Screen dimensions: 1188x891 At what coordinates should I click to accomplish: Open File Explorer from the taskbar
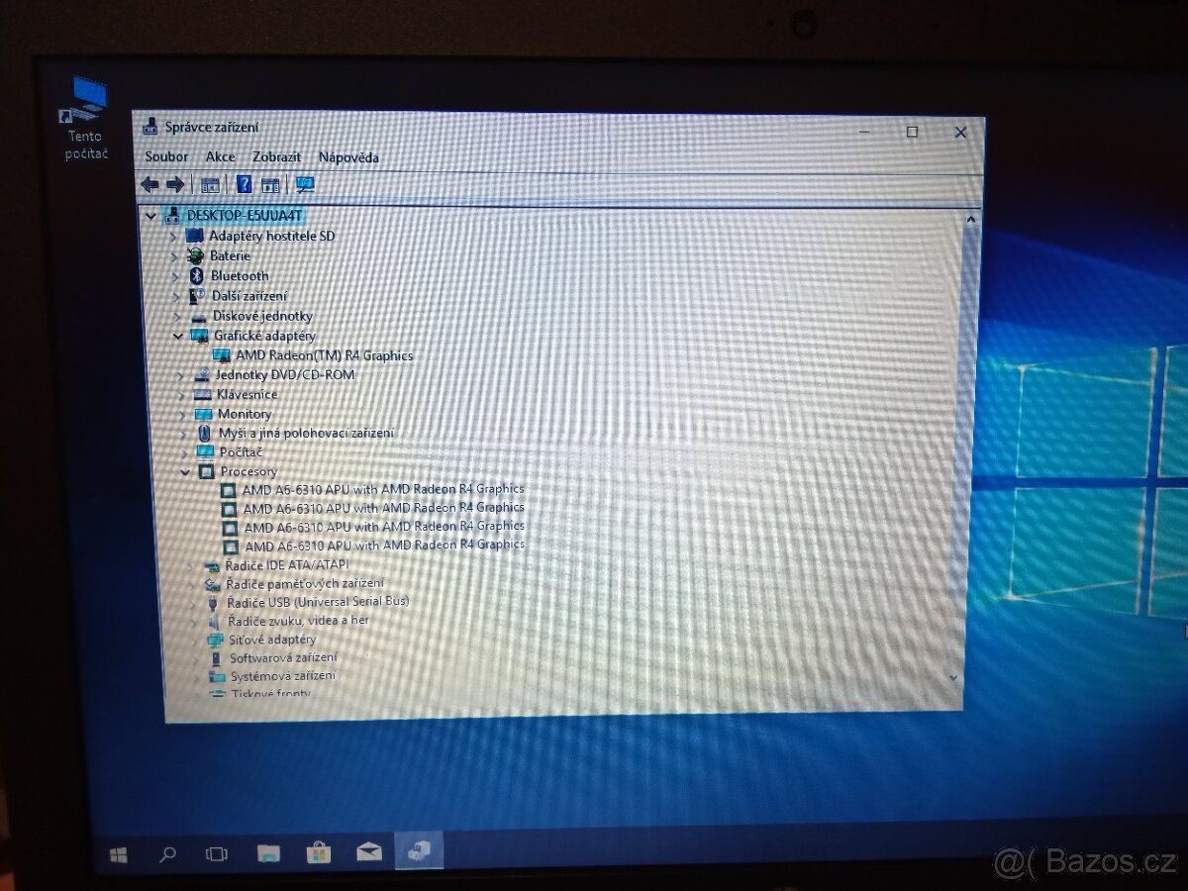(x=267, y=852)
